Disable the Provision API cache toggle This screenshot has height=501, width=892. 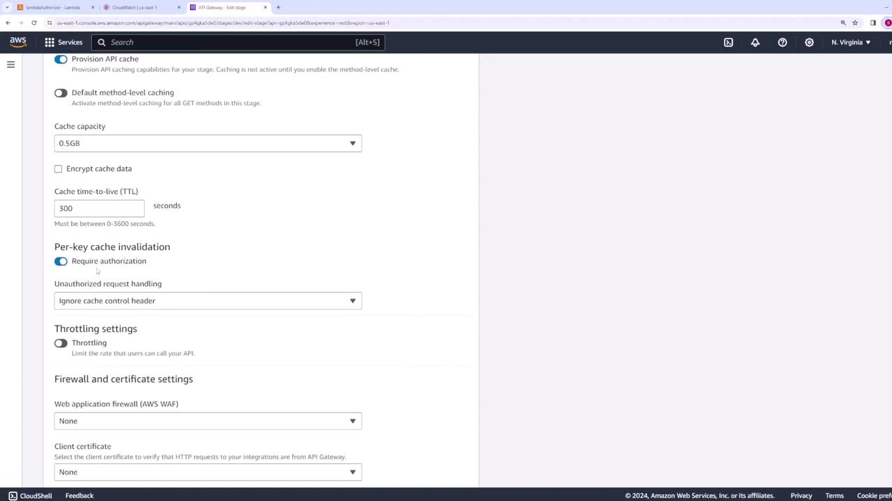pos(61,59)
